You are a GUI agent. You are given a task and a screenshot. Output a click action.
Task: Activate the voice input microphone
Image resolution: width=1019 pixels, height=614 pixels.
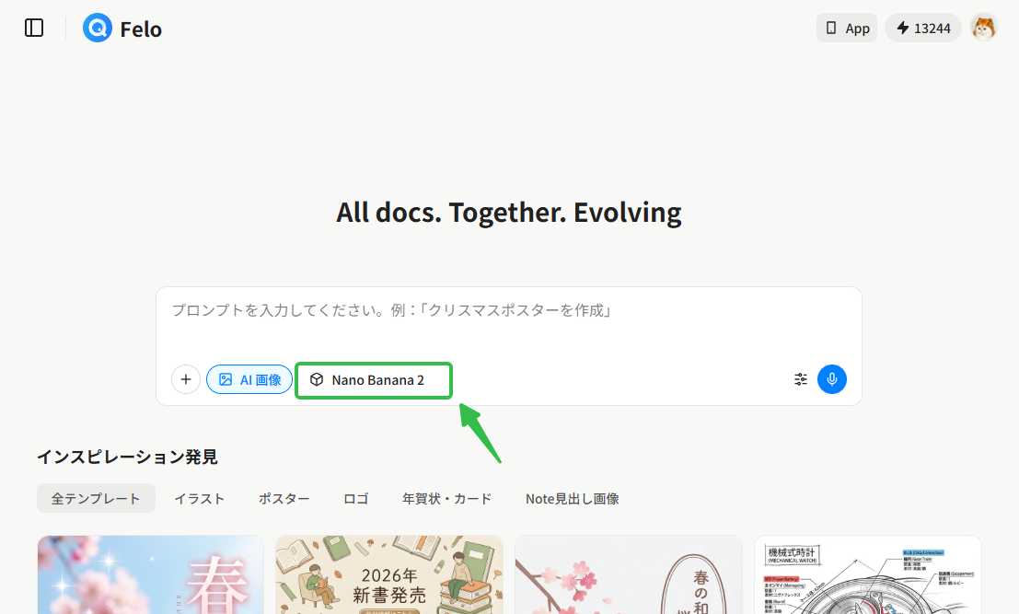(x=831, y=378)
